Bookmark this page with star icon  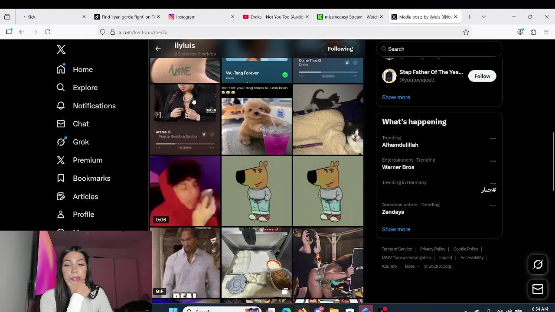[466, 32]
